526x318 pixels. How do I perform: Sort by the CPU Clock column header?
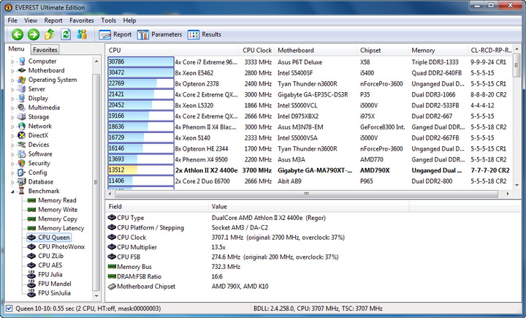tap(256, 50)
